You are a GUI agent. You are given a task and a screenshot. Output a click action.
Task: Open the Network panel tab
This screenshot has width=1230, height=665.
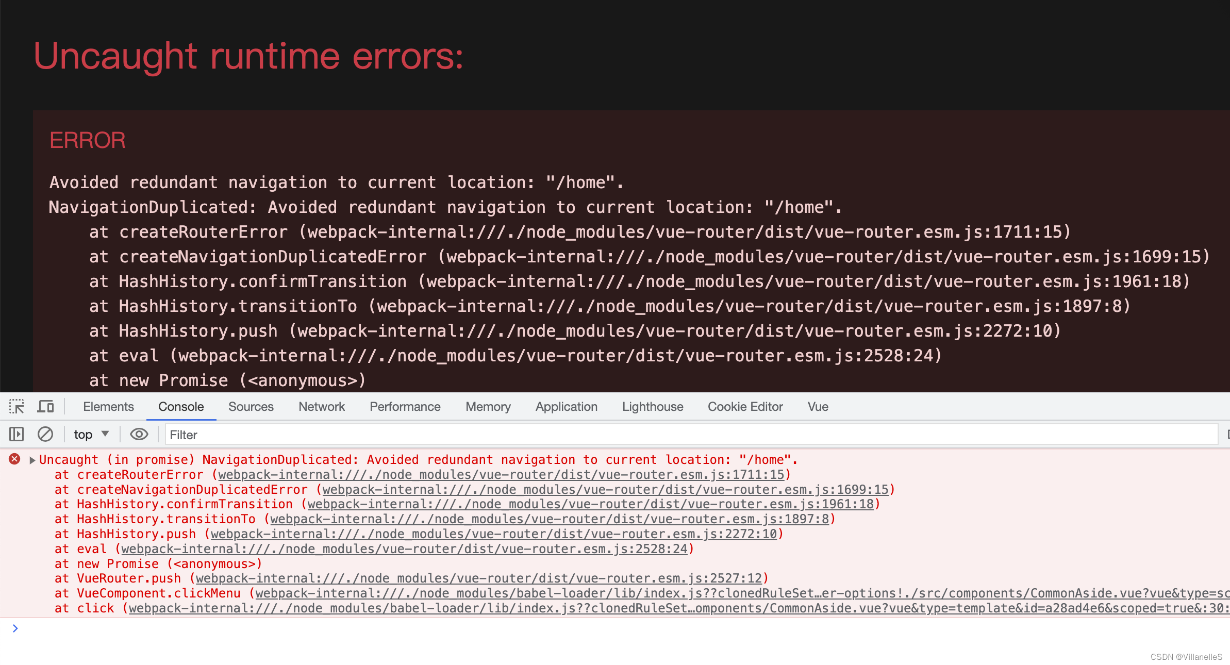point(322,406)
